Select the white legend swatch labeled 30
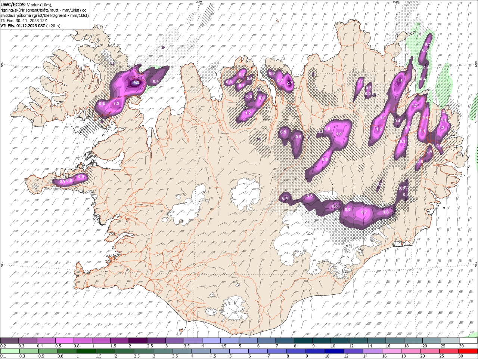This screenshot has width=478, height=359. [469, 341]
